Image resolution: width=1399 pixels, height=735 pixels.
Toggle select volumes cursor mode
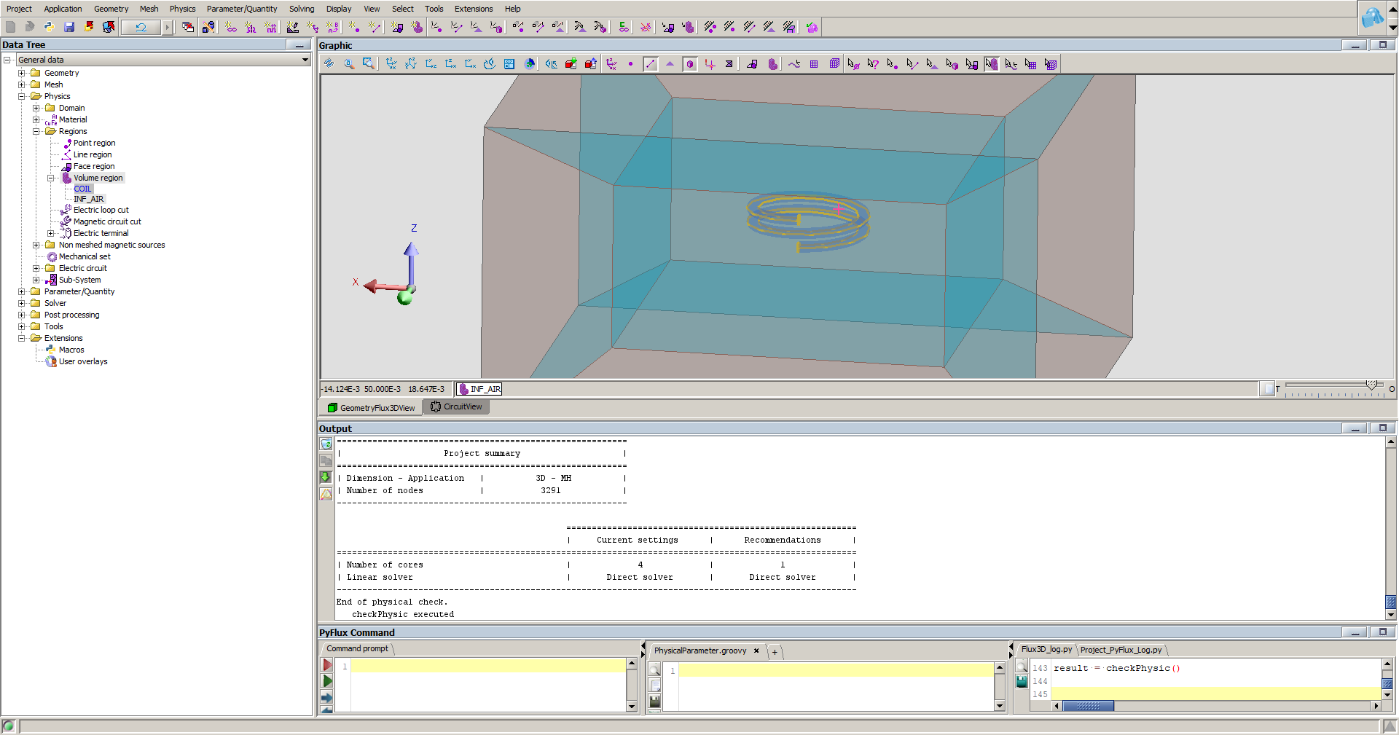pyautogui.click(x=952, y=64)
